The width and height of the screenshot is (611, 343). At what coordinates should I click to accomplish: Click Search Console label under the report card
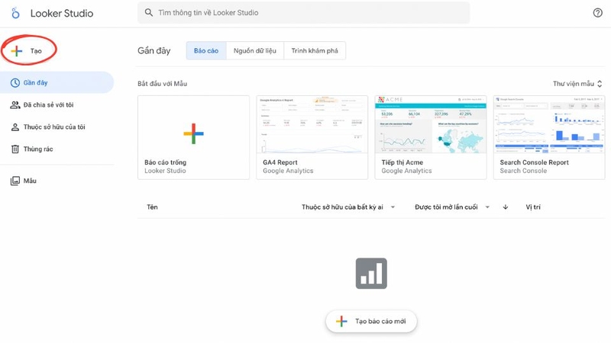coord(523,171)
